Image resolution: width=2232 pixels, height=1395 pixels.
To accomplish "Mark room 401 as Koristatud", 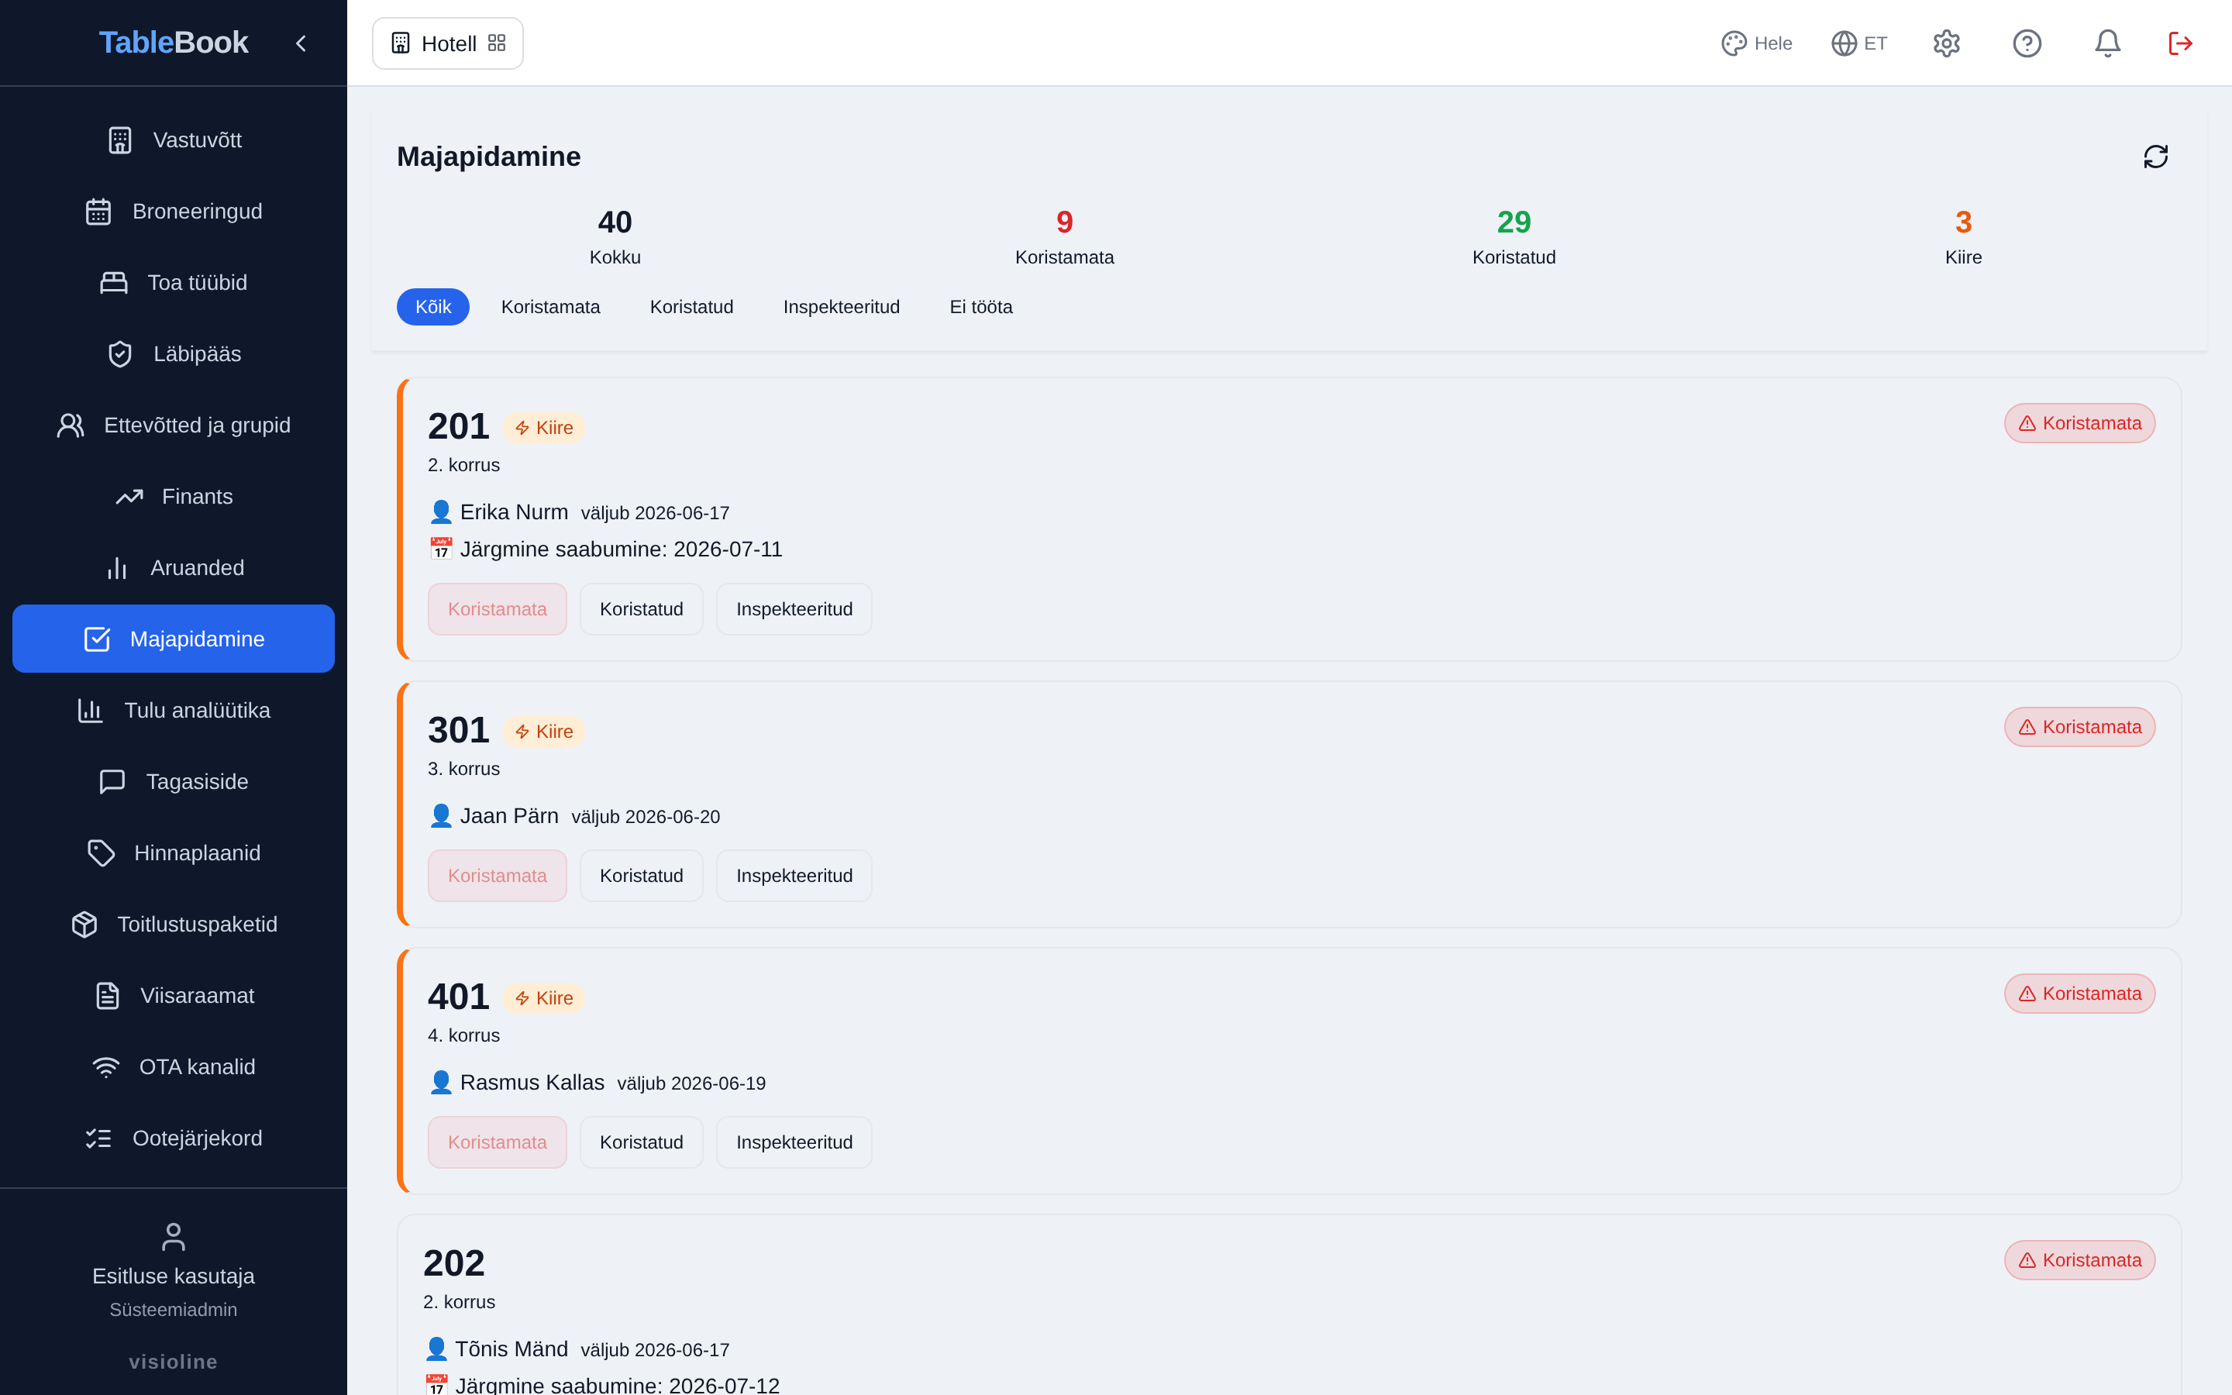I will 641,1142.
